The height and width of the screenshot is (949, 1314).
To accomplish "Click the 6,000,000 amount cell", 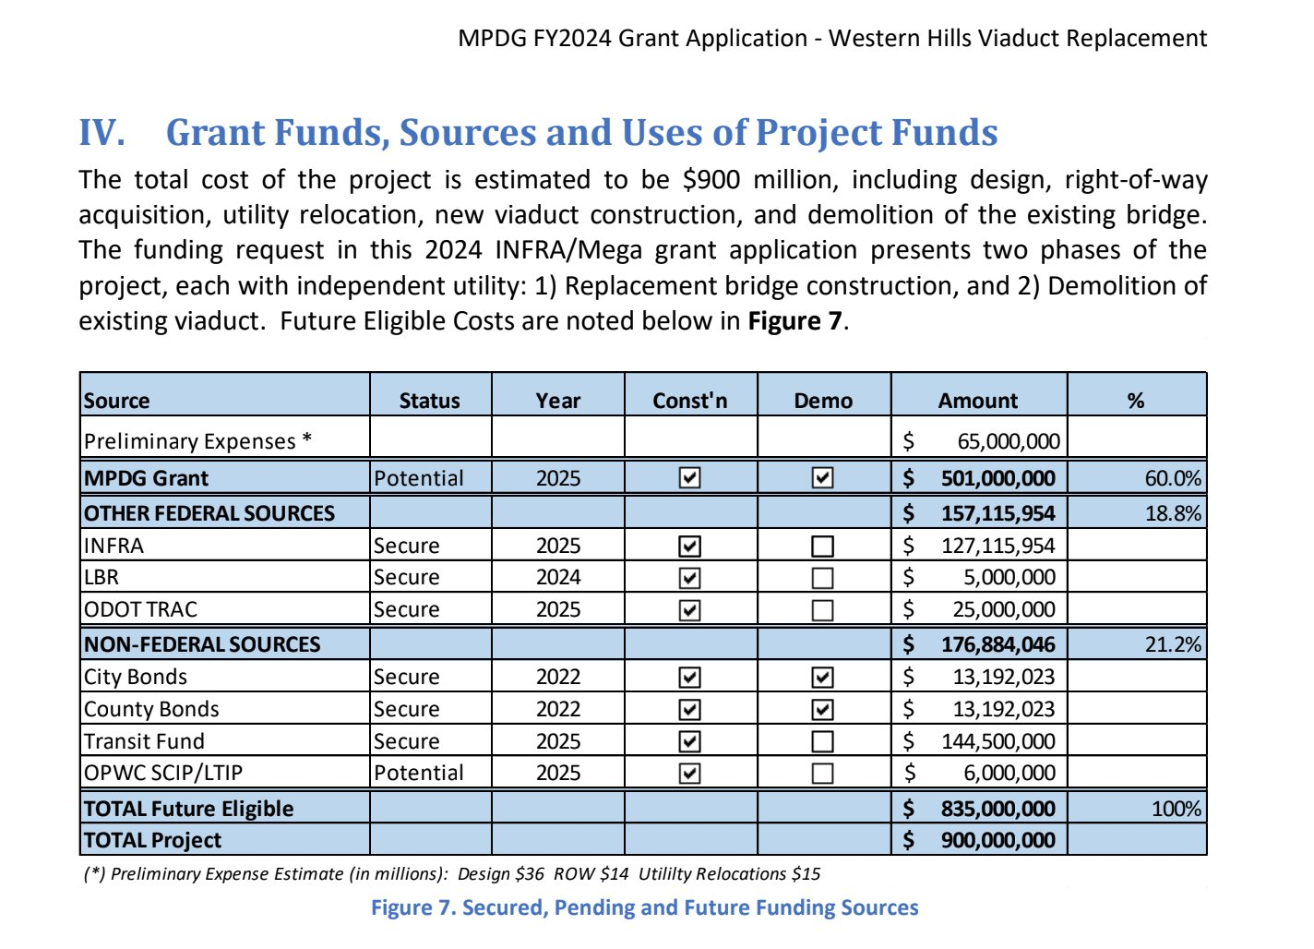I will (x=979, y=773).
